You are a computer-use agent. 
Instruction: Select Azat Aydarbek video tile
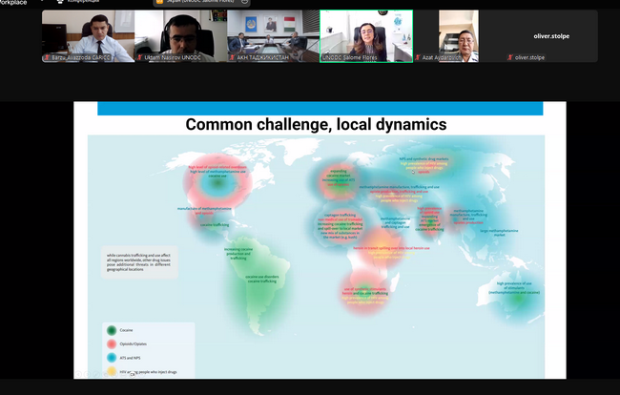458,36
